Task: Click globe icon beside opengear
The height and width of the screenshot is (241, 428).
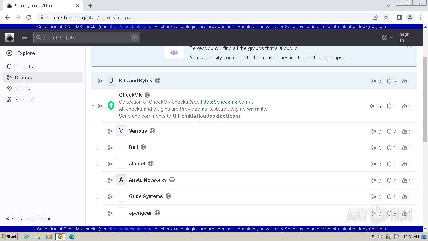Action: click(x=157, y=213)
